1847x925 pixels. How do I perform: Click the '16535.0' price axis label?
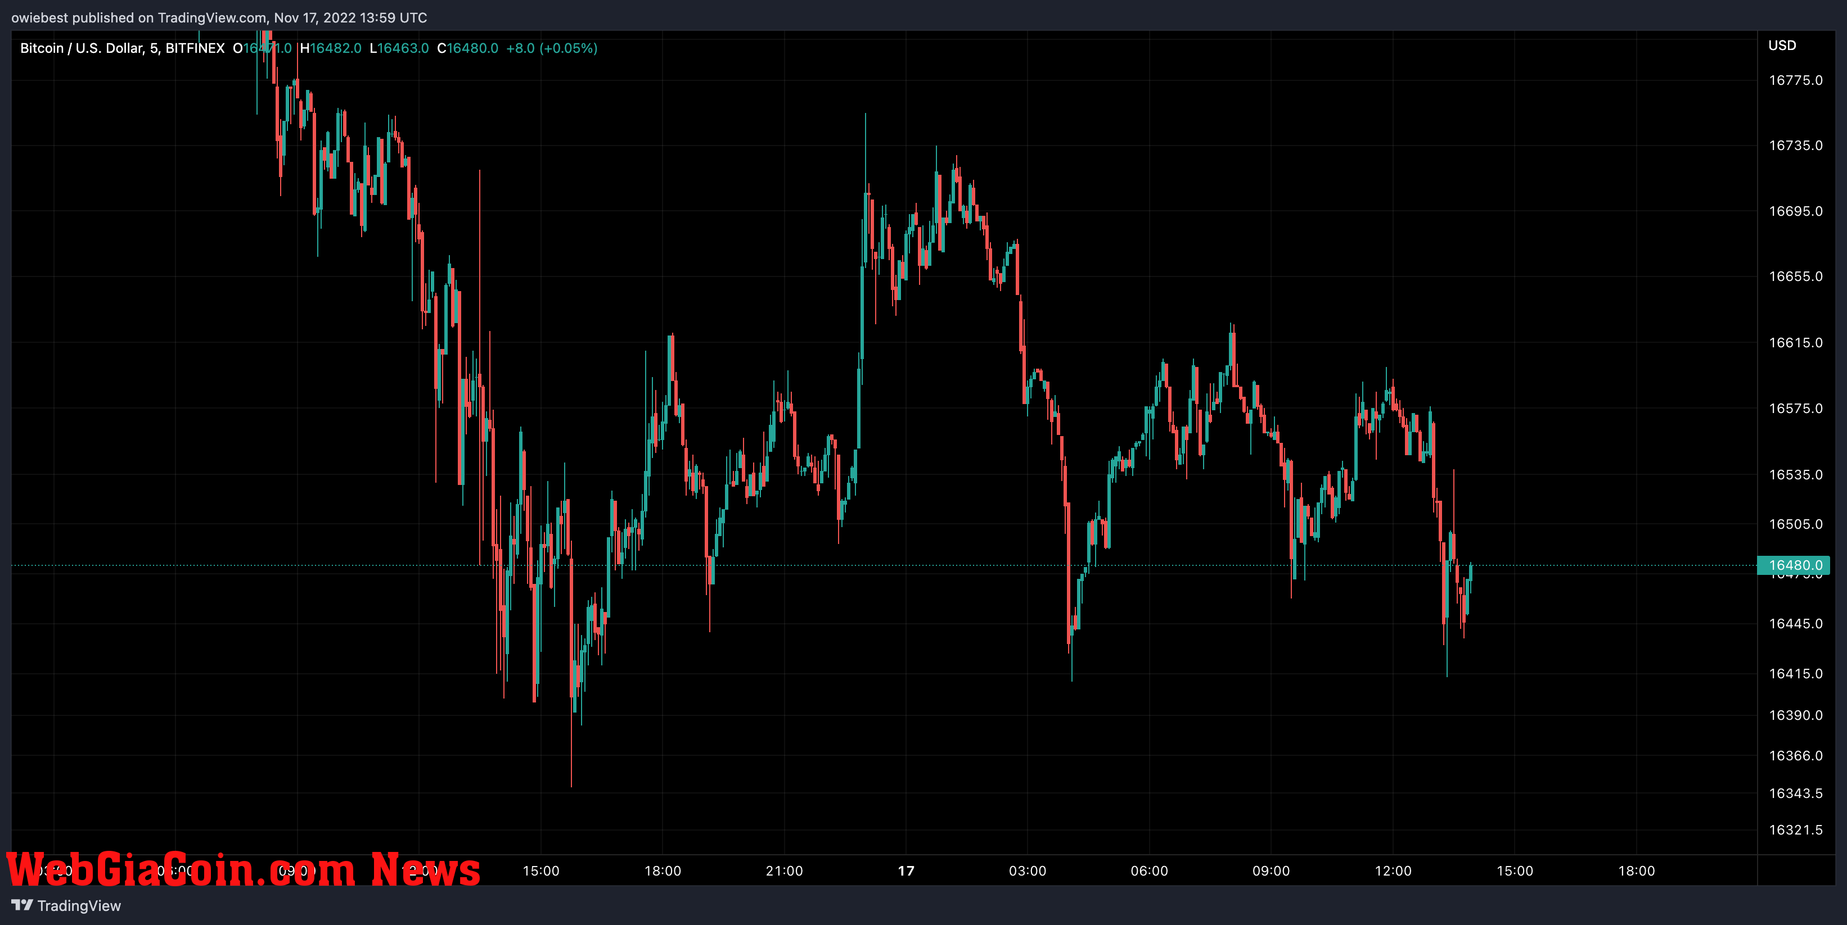tap(1795, 475)
